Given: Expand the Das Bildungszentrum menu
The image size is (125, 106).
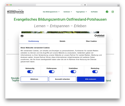Looking at the screenshot, I should point(51,12).
